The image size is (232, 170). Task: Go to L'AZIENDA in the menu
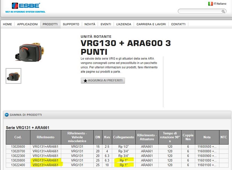pos(124,24)
